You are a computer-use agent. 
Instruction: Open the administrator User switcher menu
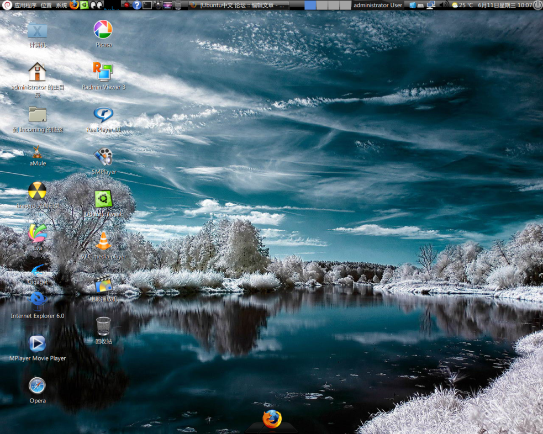coord(378,5)
